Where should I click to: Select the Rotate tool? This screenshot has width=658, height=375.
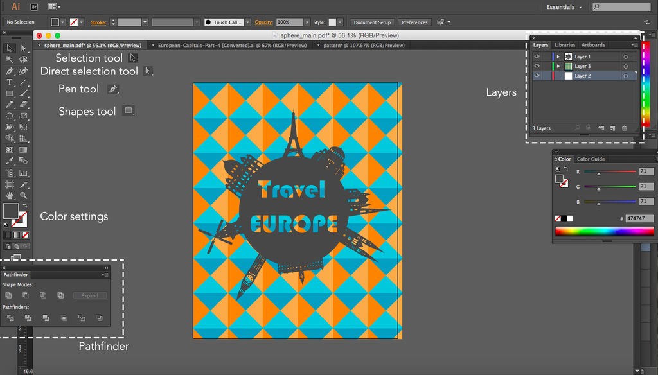click(x=10, y=116)
